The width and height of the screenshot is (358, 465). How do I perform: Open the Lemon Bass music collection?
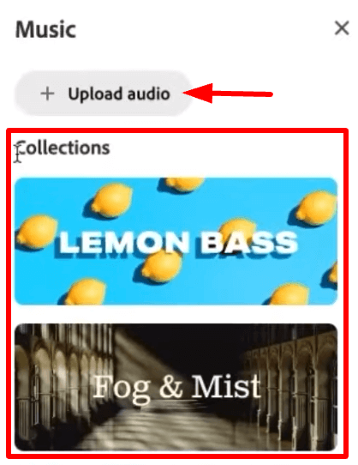pyautogui.click(x=176, y=241)
